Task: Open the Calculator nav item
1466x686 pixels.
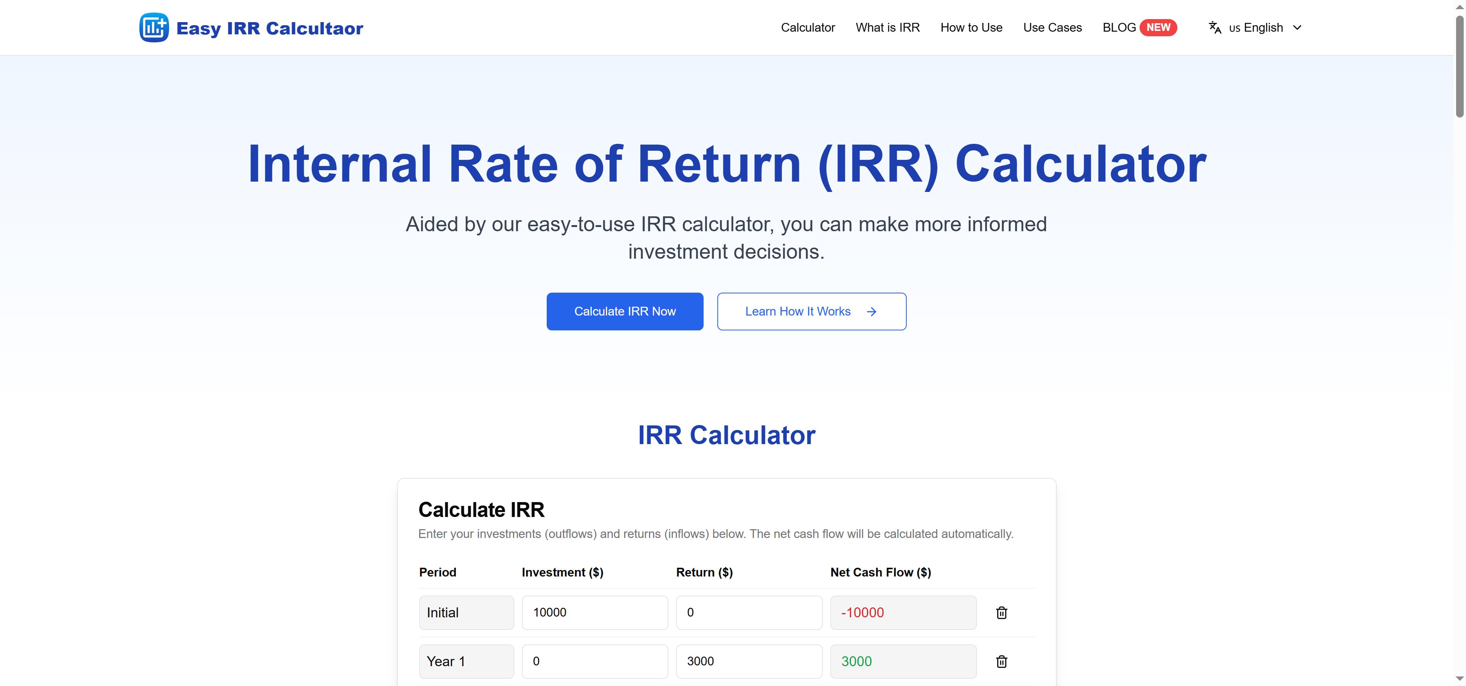Action: coord(807,27)
